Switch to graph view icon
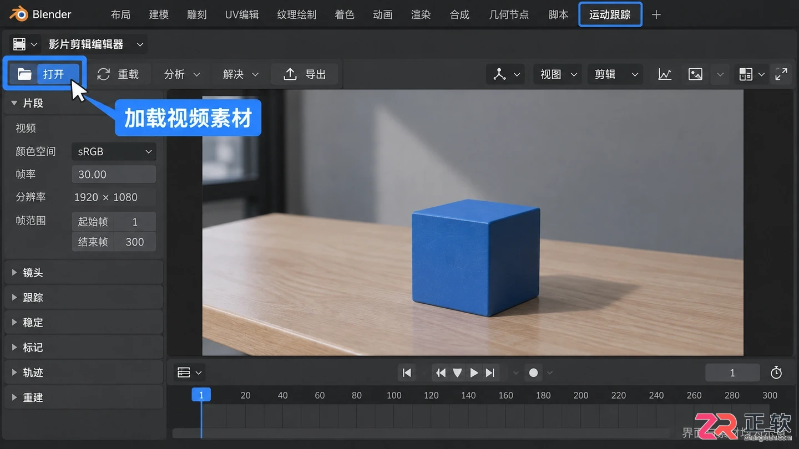 tap(665, 74)
